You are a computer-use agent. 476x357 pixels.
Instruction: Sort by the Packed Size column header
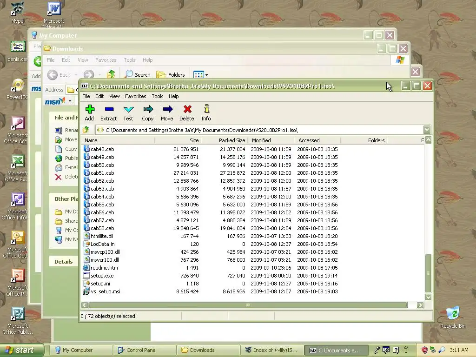click(x=224, y=140)
